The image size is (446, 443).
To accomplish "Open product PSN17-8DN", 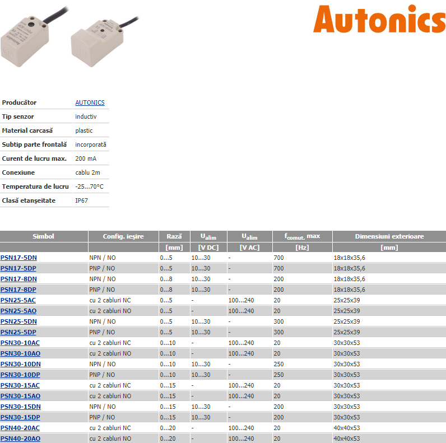I will 18,279.
